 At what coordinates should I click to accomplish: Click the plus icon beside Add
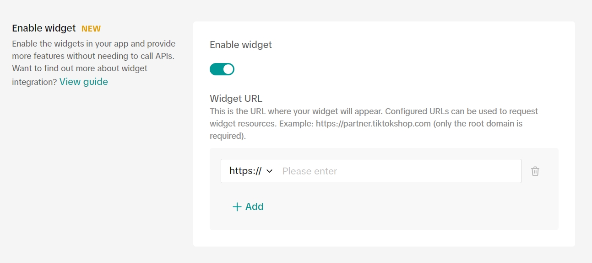pos(237,207)
